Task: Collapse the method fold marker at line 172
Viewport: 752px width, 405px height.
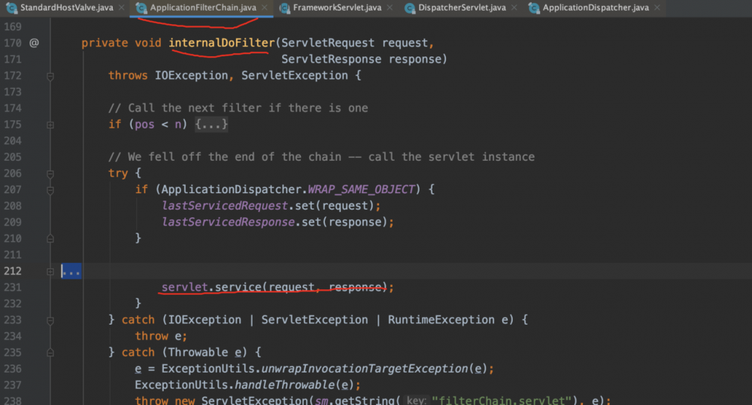Action: (x=50, y=76)
